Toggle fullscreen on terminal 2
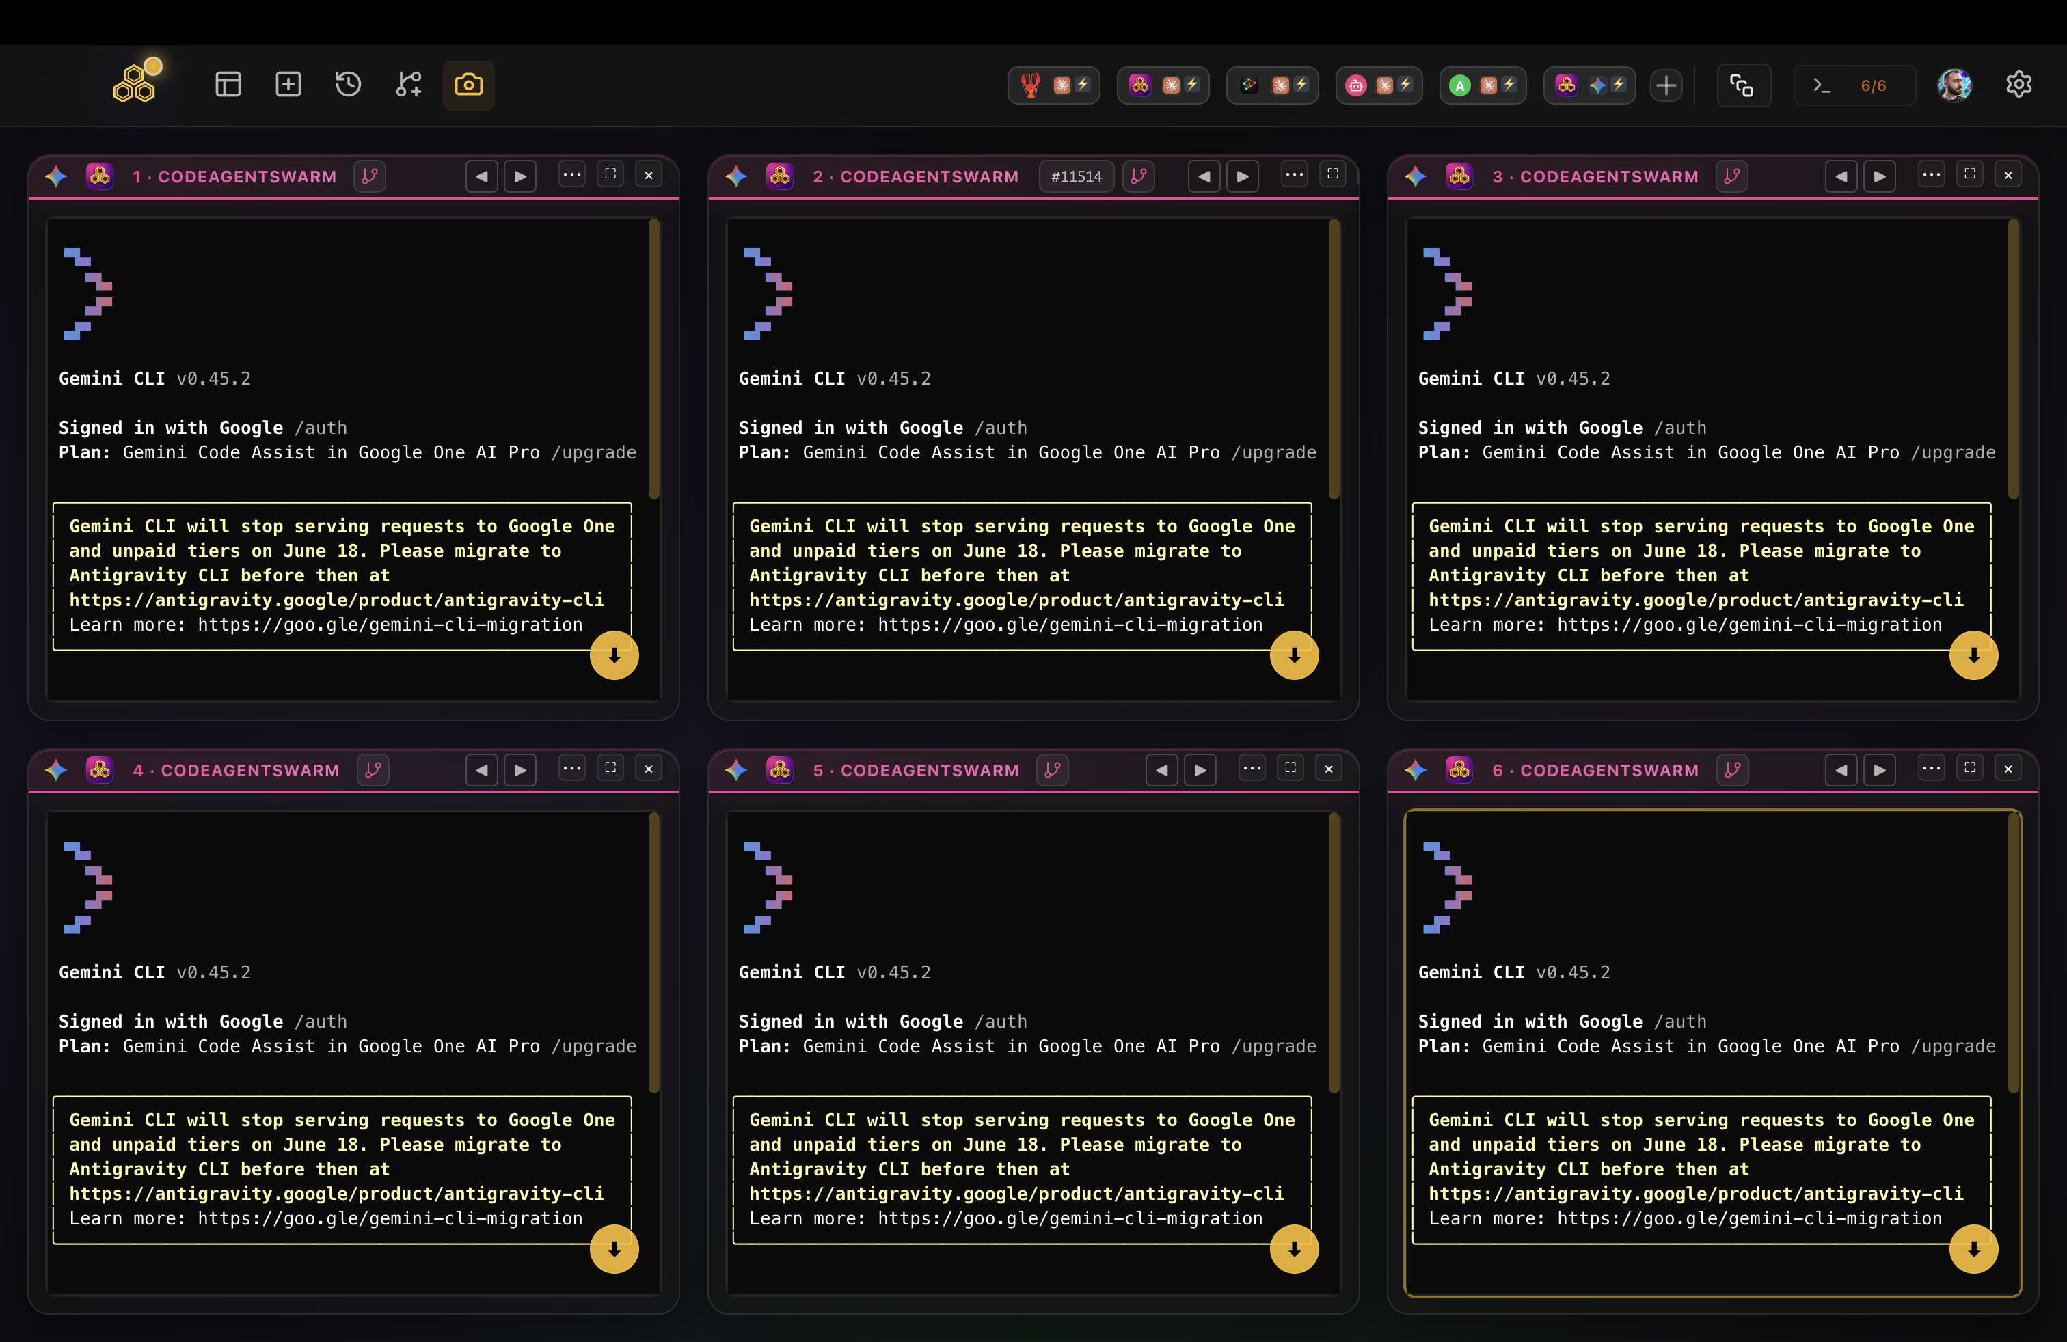The image size is (2067, 1342). coord(1332,174)
